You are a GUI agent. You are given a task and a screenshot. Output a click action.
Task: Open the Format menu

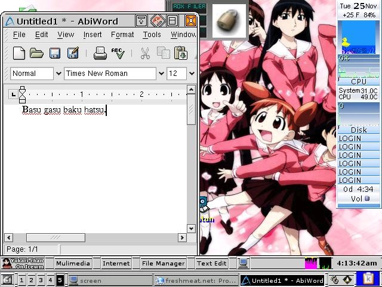click(122, 35)
